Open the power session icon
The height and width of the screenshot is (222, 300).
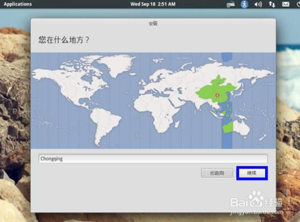point(298,4)
